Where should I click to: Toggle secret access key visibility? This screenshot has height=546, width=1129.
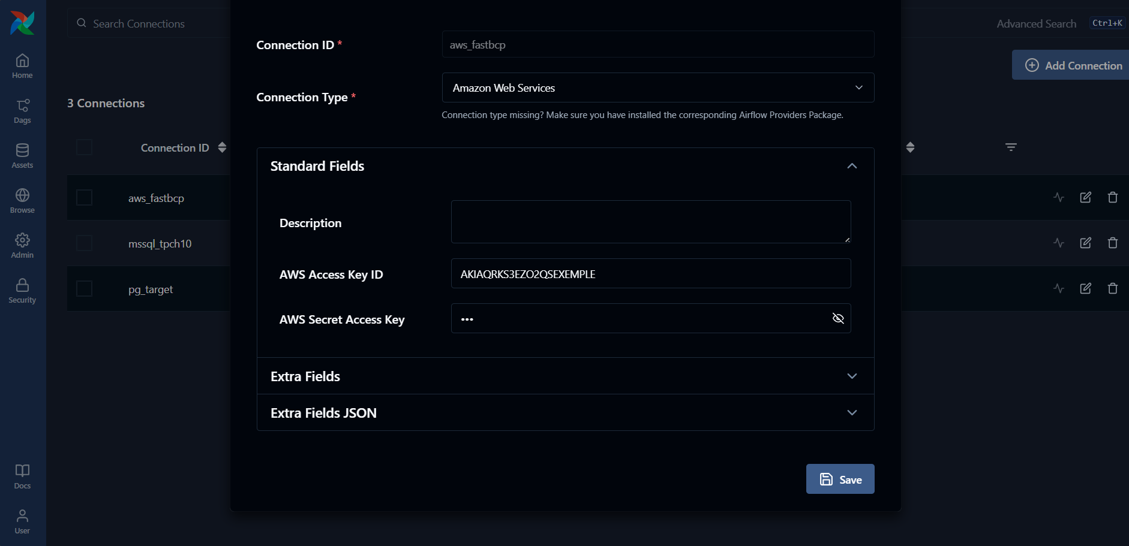tap(838, 318)
